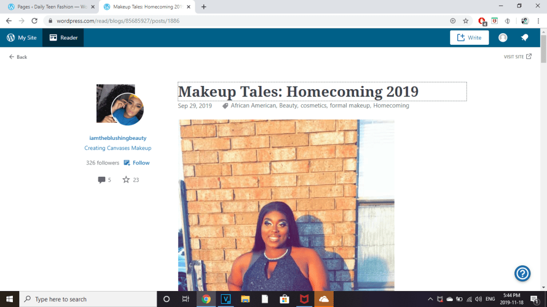Image resolution: width=547 pixels, height=307 pixels.
Task: Open a new Chrome tab
Action: [204, 7]
